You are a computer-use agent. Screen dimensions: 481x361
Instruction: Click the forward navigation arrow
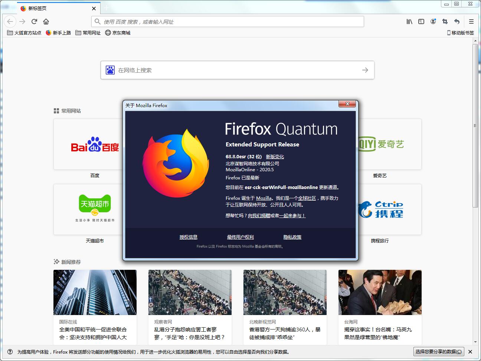tap(22, 21)
